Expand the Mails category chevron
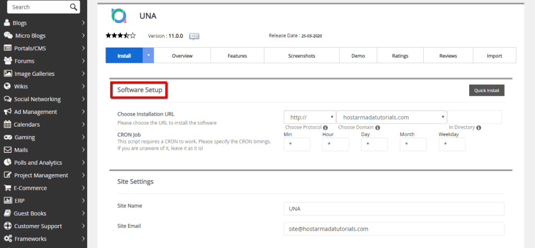535x248 pixels. coord(83,150)
